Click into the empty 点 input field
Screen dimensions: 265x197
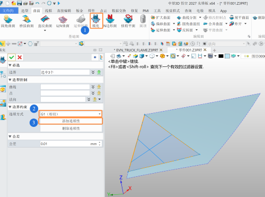(65, 93)
